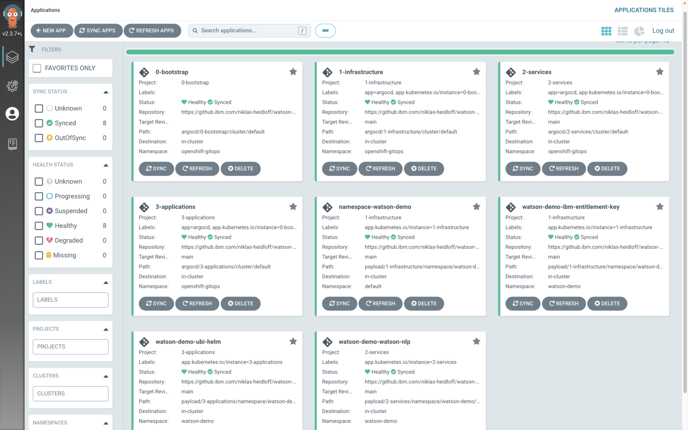The height and width of the screenshot is (430, 688).
Task: Click the git icon on 0-bootstrap tile
Action: (x=144, y=72)
